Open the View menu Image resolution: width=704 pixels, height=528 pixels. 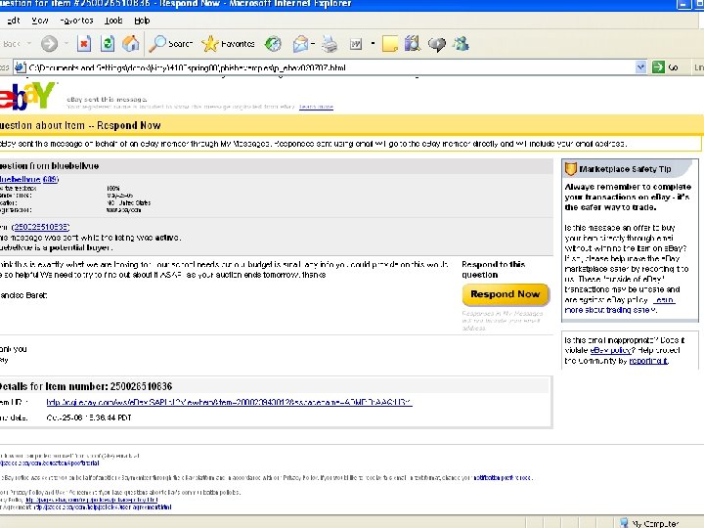40,21
